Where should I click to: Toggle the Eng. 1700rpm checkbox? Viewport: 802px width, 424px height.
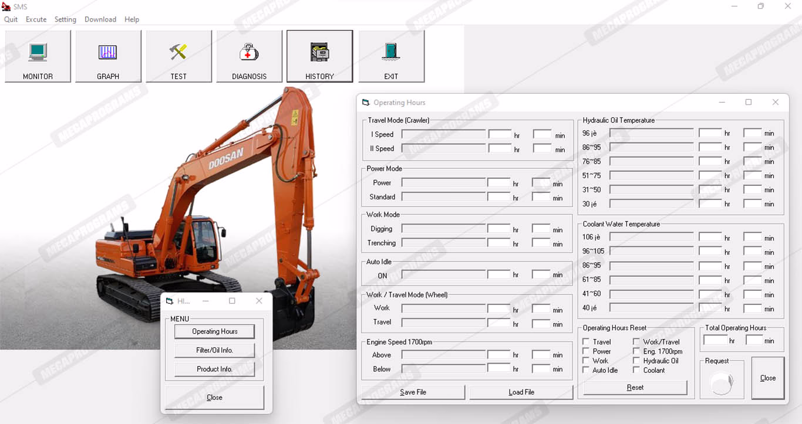click(x=636, y=351)
